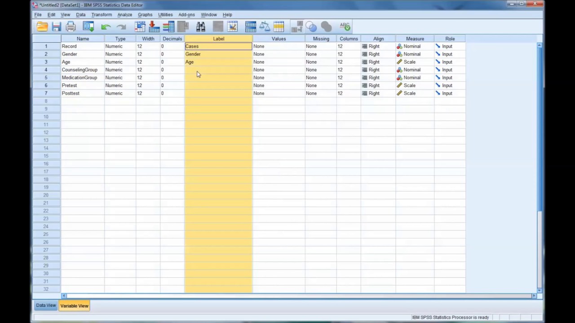Click the Select cases toolbar icon
This screenshot has height=323, width=575.
click(279, 27)
